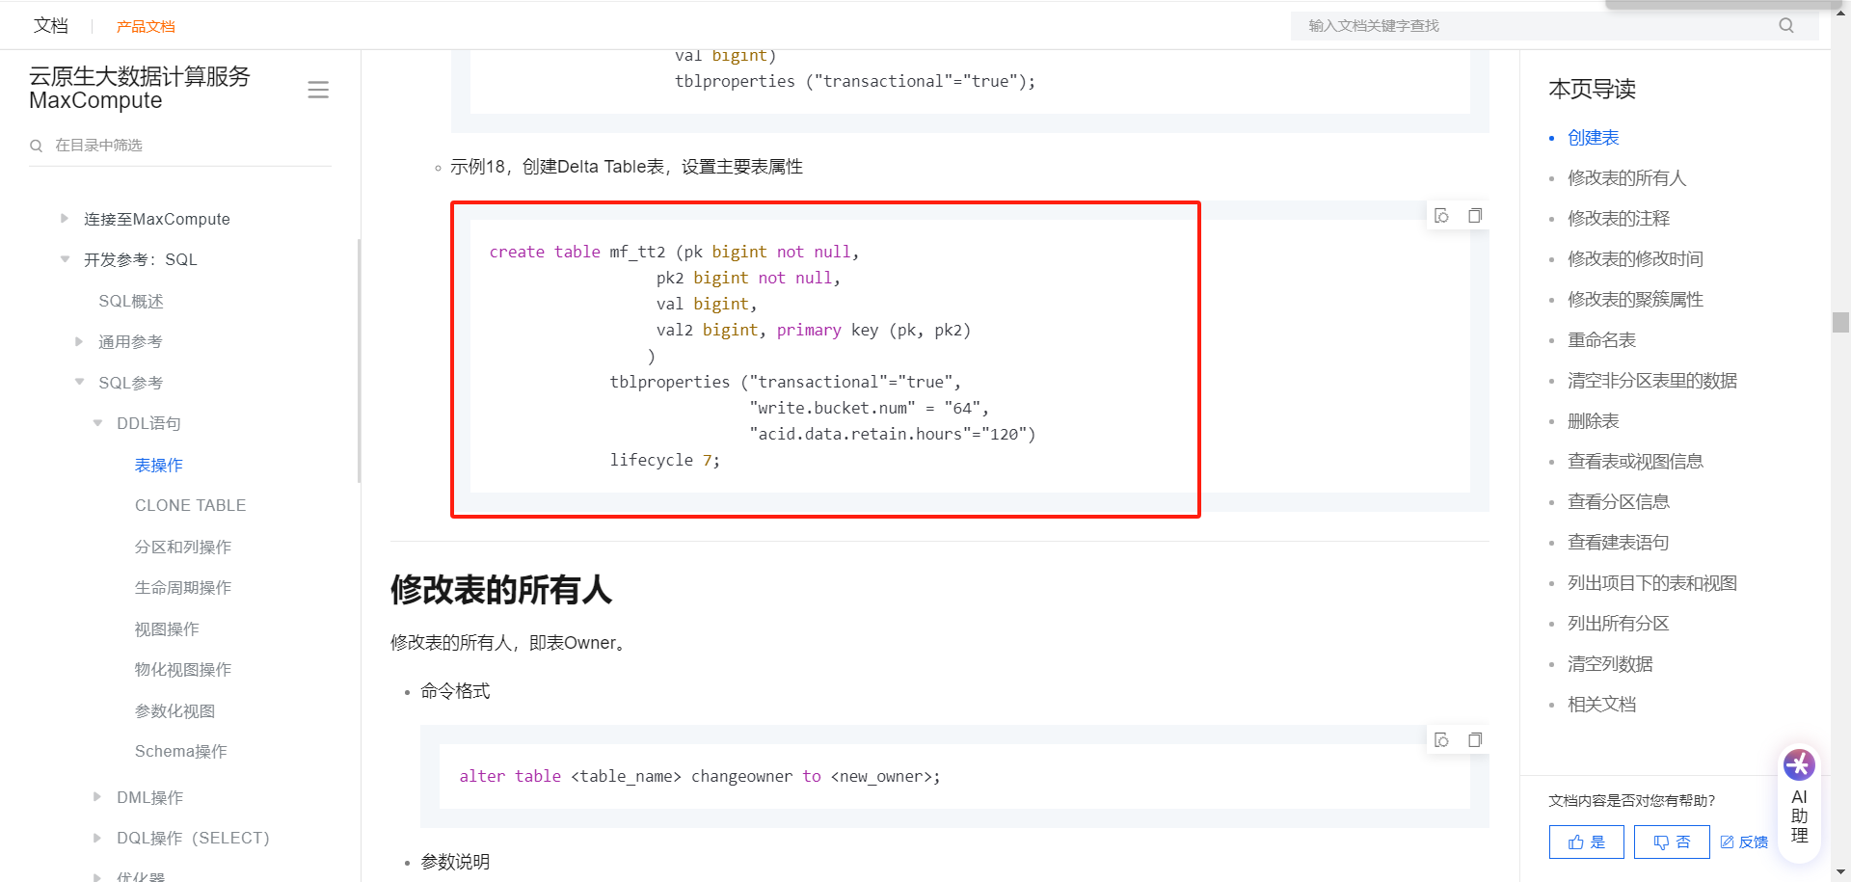Image resolution: width=1851 pixels, height=882 pixels.
Task: Open CLONE TABLE sidebar page
Action: (x=190, y=505)
